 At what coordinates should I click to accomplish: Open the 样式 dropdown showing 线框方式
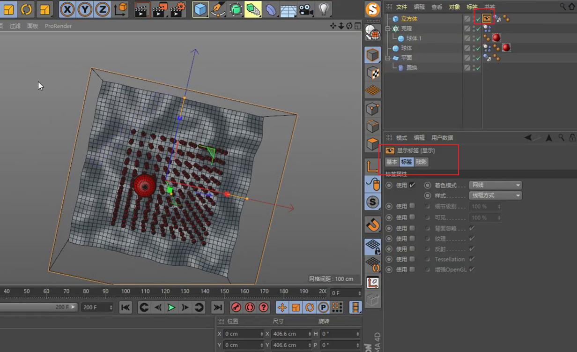tap(496, 195)
